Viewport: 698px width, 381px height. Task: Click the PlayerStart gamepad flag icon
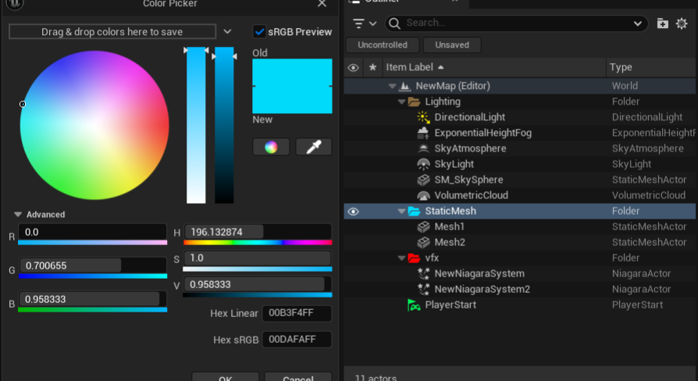point(414,305)
